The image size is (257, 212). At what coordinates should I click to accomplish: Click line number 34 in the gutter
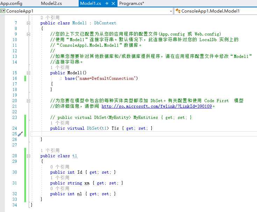coord(15,205)
